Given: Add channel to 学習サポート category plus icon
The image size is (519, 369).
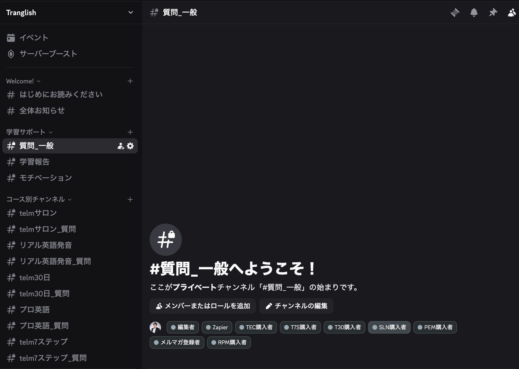Looking at the screenshot, I should pos(130,132).
